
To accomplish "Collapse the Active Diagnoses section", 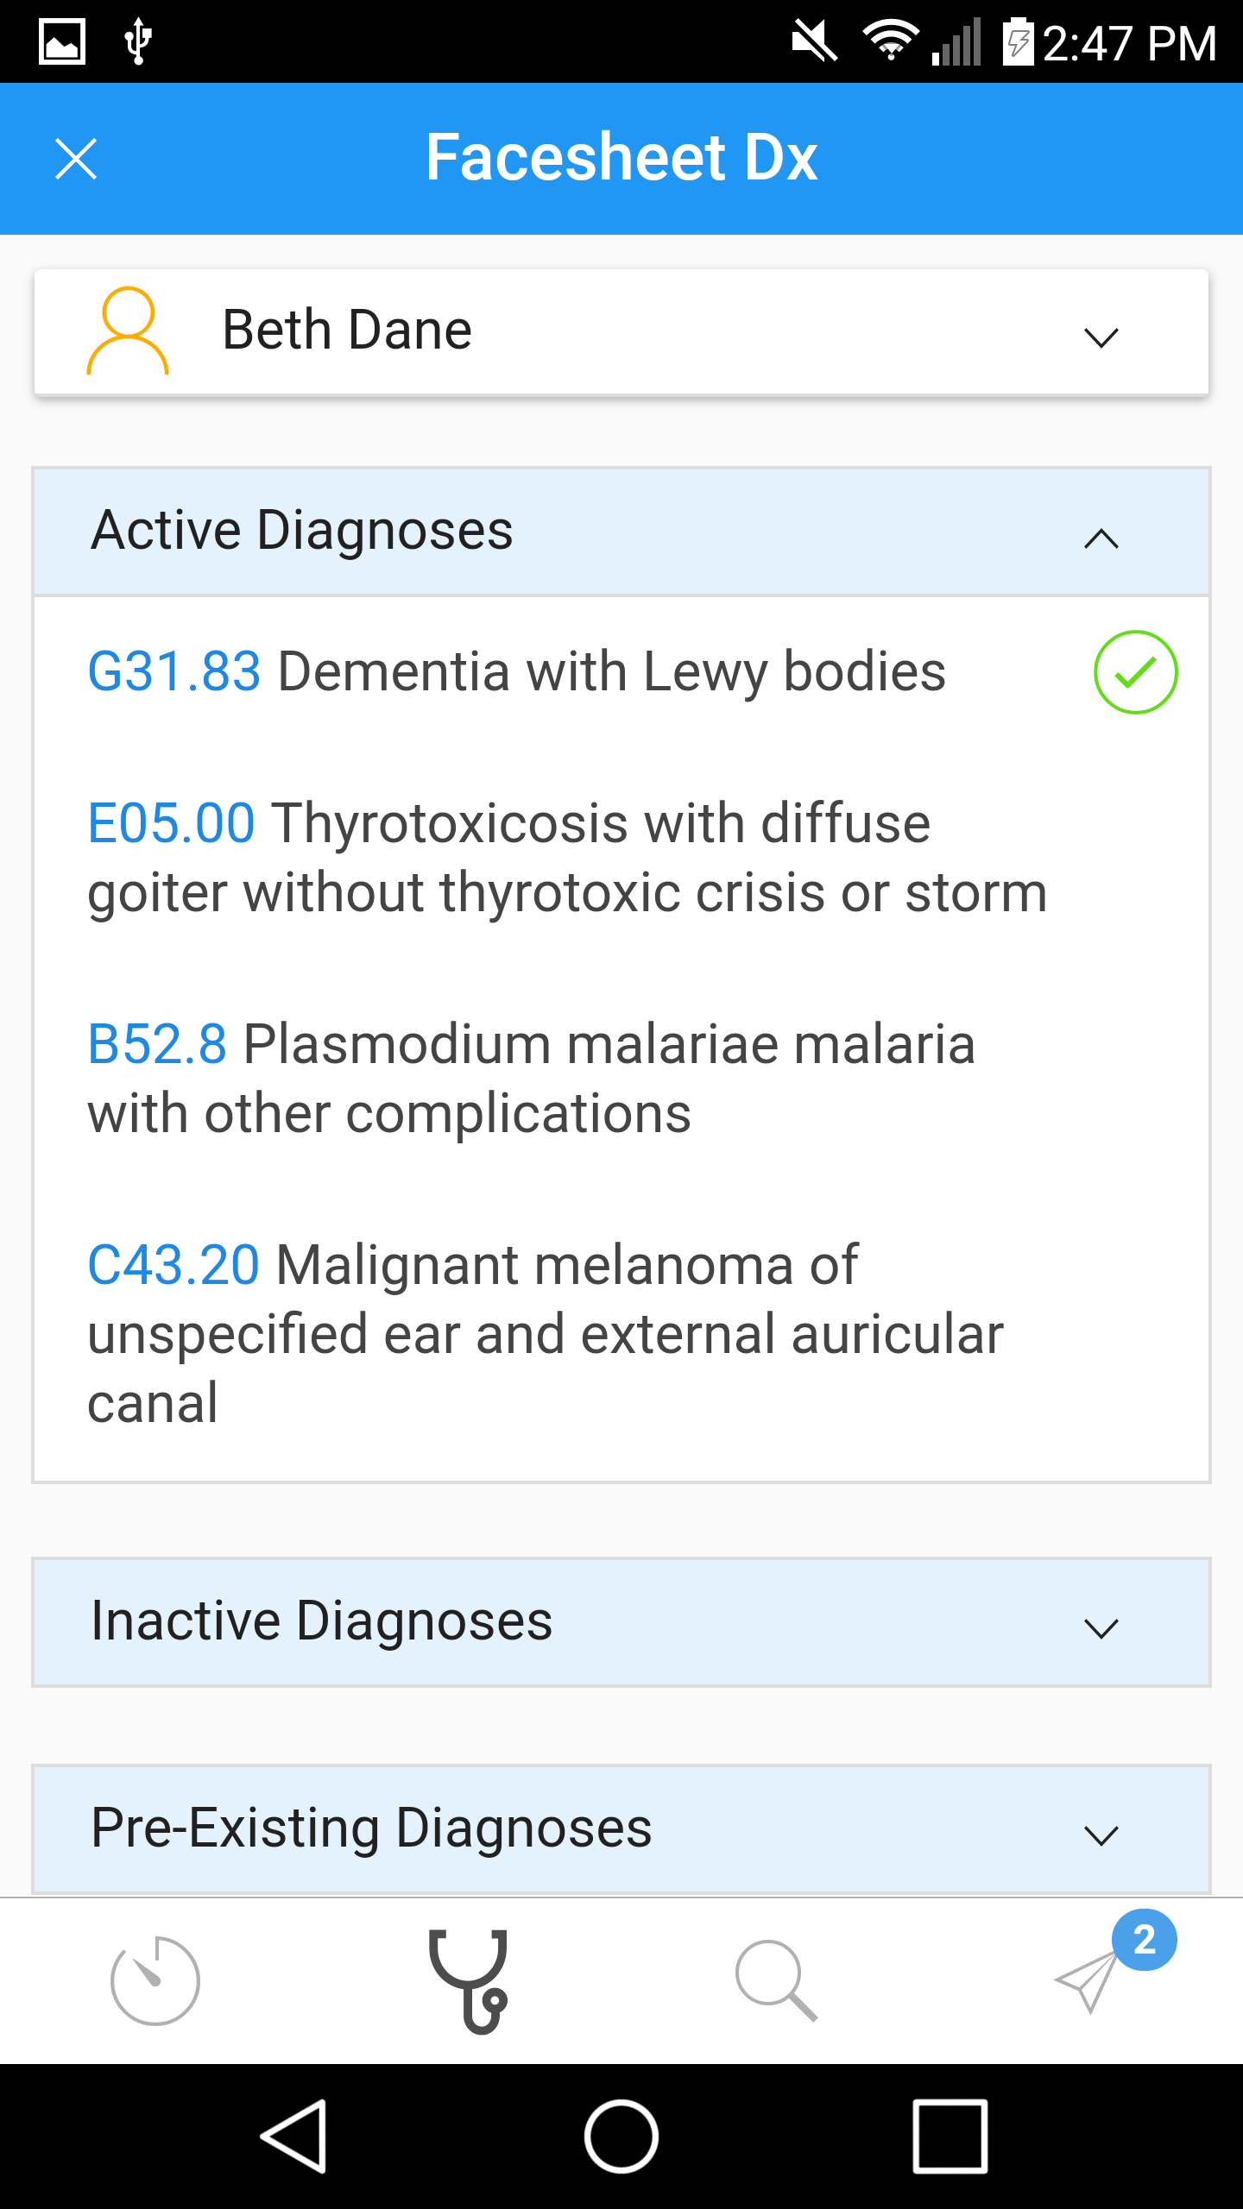I will 1101,538.
